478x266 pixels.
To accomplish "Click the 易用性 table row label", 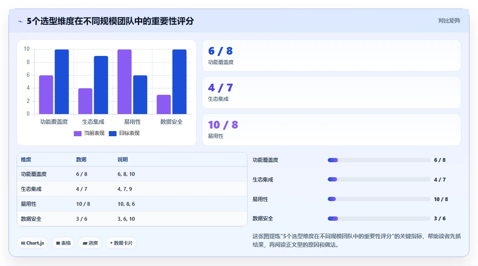I will [28, 204].
